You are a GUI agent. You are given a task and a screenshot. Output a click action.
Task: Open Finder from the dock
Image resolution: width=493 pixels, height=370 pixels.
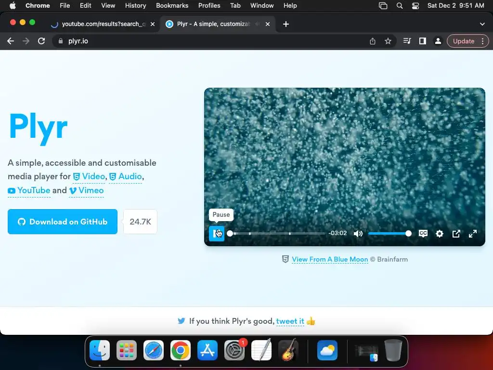click(x=100, y=350)
